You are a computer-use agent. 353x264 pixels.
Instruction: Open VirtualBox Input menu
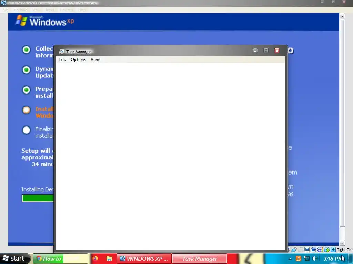tap(50, 10)
